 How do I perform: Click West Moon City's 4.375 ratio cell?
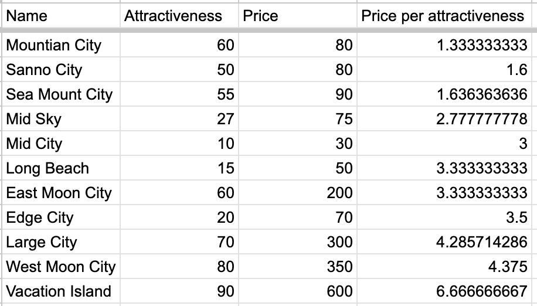(x=446, y=267)
